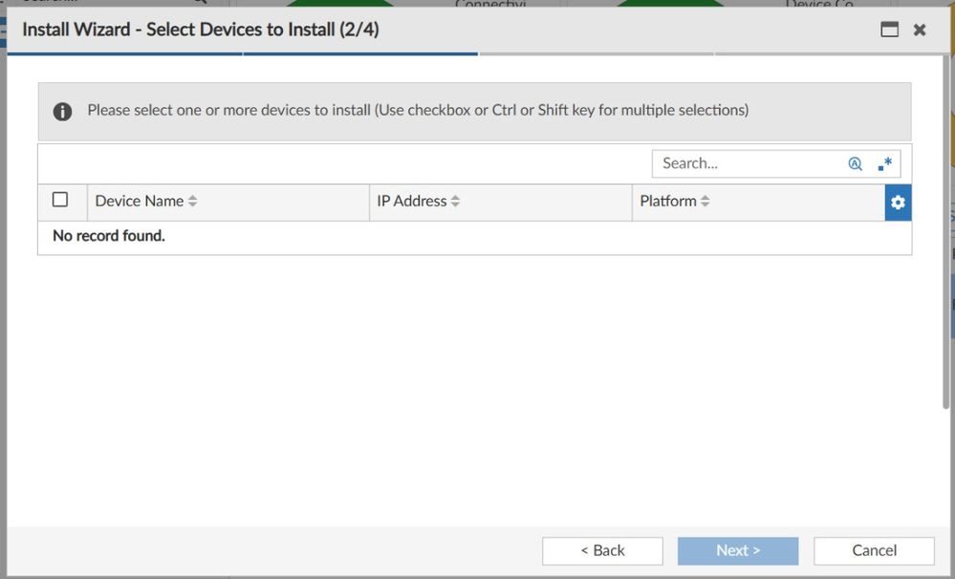Open column settings gear icon
955x579 pixels.
pos(898,203)
